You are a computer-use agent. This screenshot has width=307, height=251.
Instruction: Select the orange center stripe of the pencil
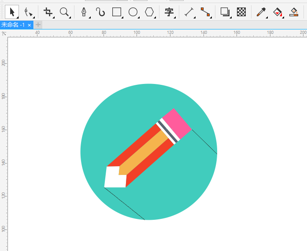coord(143,153)
